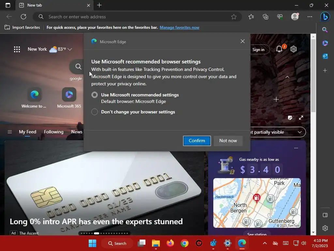Open sidebar settings gear at bottom
The height and width of the screenshot is (251, 334).
pyautogui.click(x=325, y=228)
